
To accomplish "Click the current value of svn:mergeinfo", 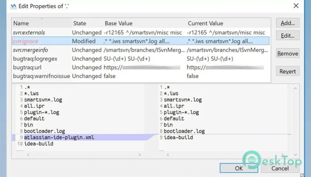I will click(227, 50).
